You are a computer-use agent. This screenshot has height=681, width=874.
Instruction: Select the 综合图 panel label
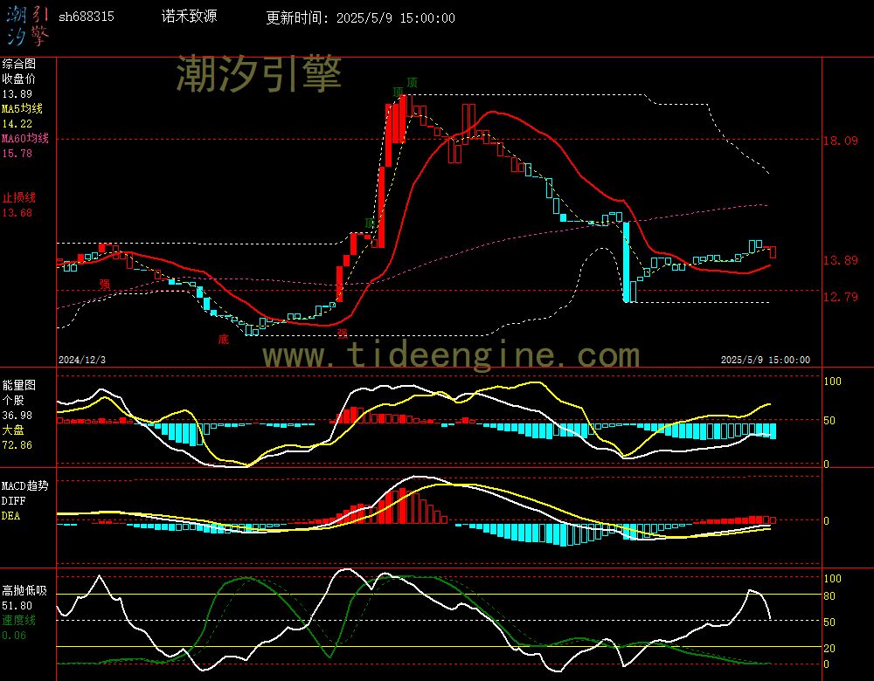pos(19,64)
